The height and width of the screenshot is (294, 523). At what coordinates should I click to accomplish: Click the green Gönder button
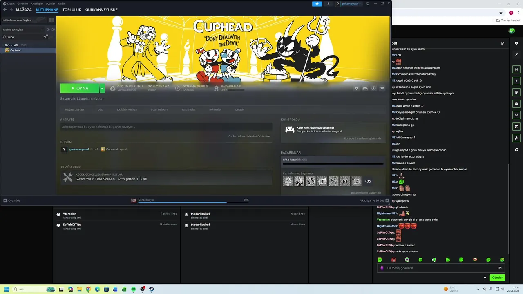pos(497,278)
